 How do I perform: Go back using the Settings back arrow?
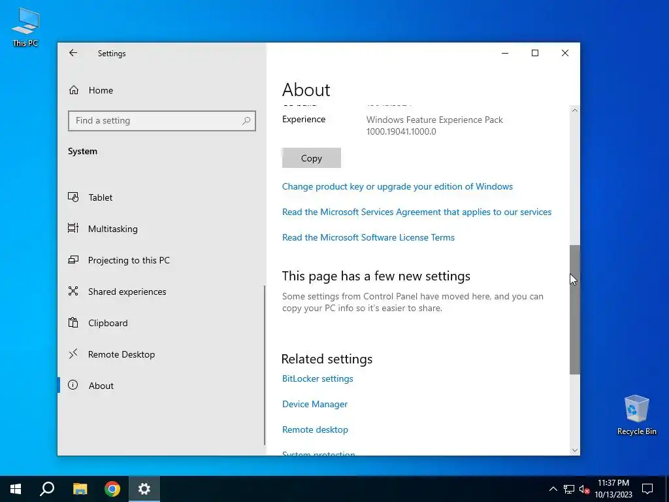pos(73,53)
